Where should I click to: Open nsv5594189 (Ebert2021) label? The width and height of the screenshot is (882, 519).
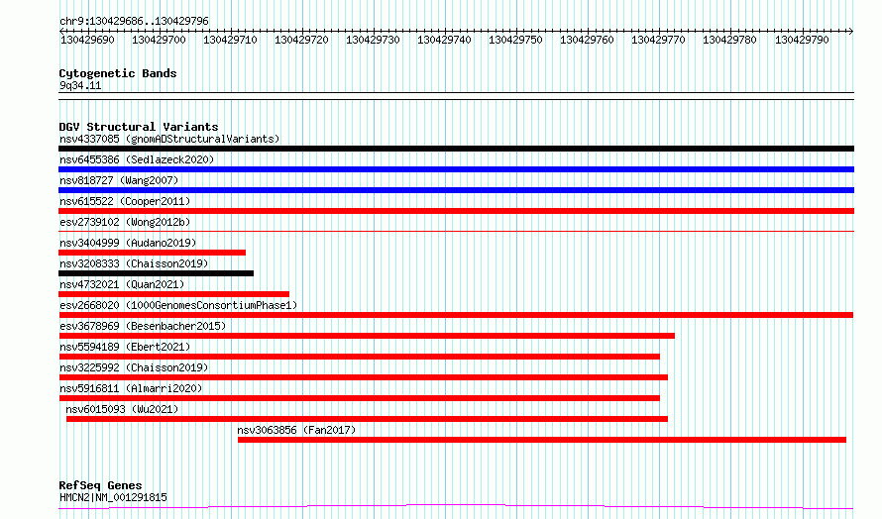click(x=125, y=347)
